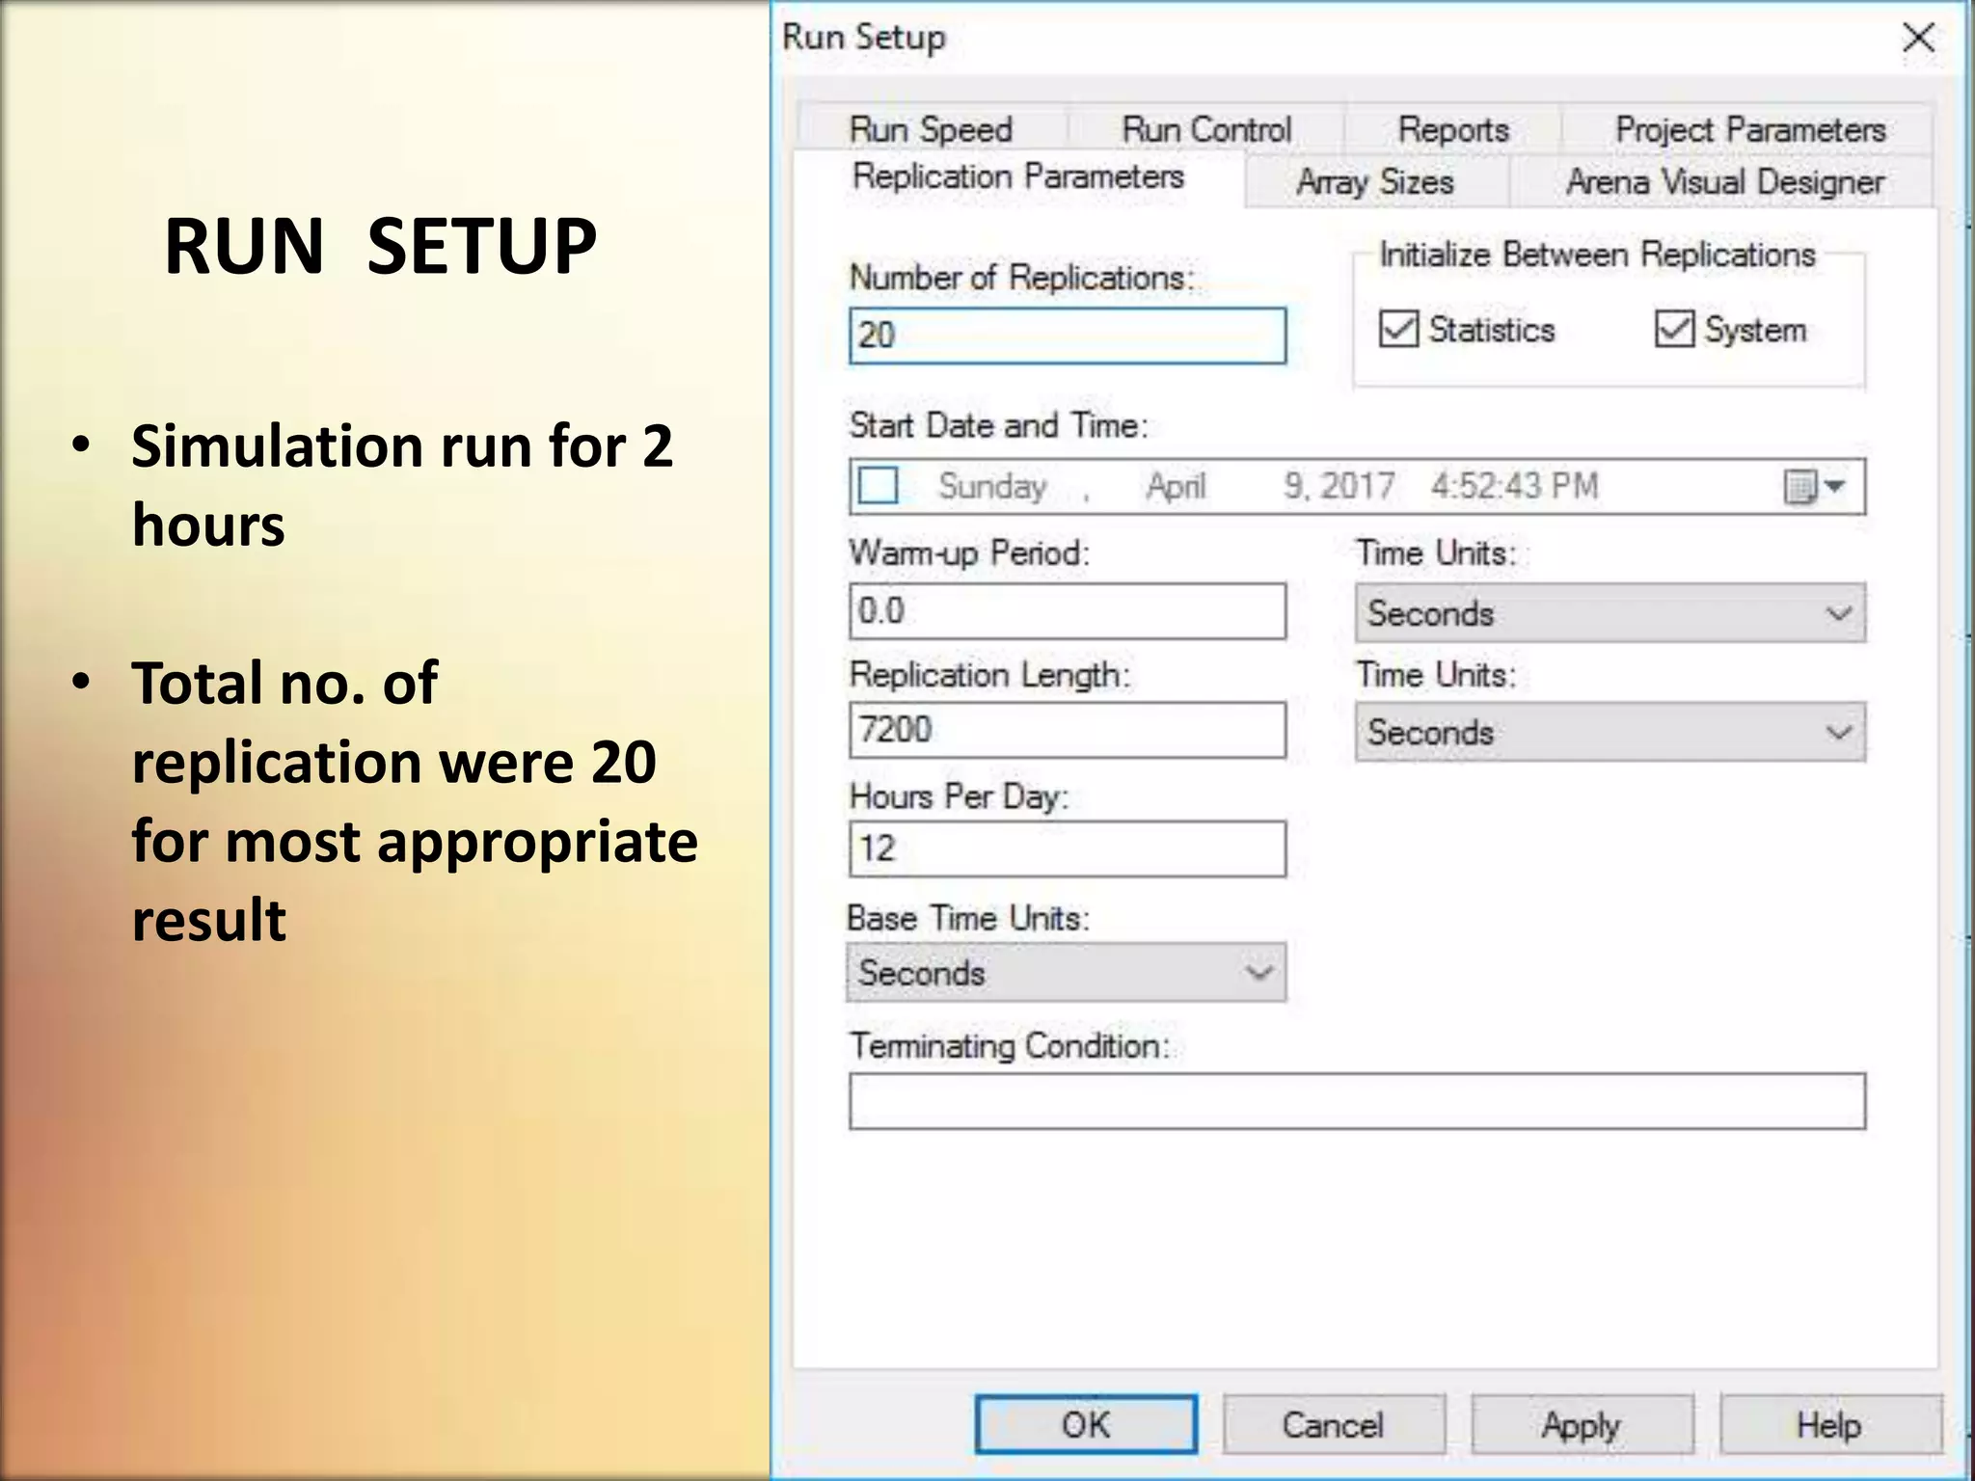
Task: Switch to Arena Visual Designer tab
Action: coord(1723,181)
